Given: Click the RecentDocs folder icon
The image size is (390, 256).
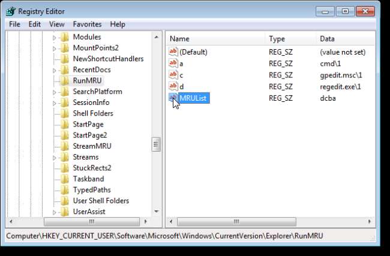Looking at the screenshot, I should coord(65,70).
